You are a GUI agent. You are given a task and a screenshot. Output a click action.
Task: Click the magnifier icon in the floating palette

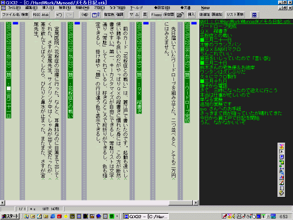282,172
